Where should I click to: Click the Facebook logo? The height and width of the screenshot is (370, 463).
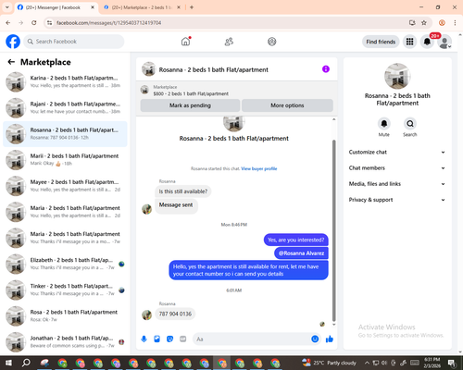click(x=13, y=42)
